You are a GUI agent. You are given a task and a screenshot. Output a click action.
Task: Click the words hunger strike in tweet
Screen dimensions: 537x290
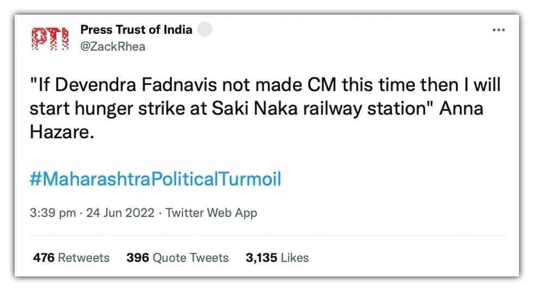(x=131, y=108)
